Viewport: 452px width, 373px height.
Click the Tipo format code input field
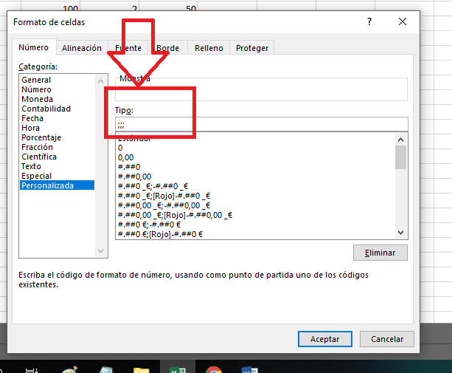(262, 124)
